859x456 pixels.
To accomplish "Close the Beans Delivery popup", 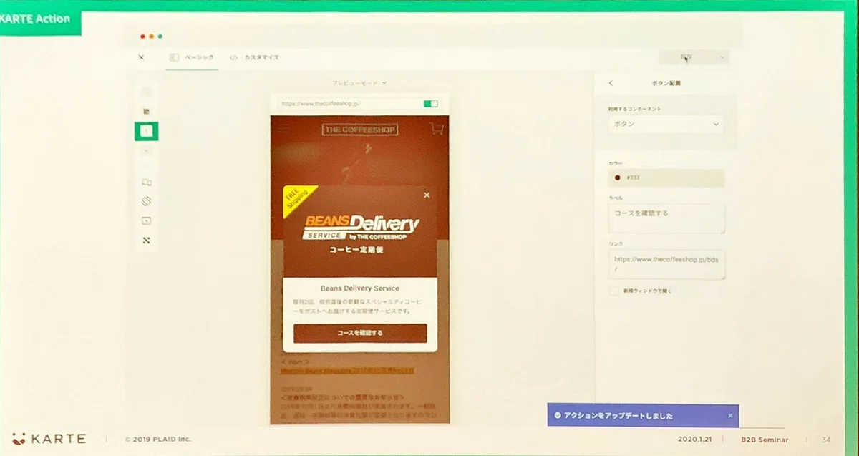I will 427,195.
